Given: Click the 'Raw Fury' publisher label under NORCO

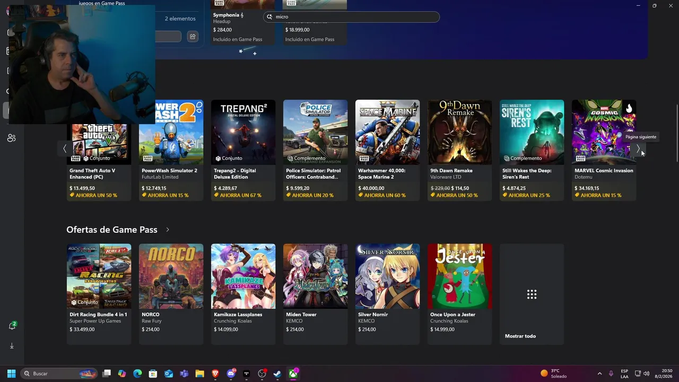Looking at the screenshot, I should pyautogui.click(x=152, y=321).
